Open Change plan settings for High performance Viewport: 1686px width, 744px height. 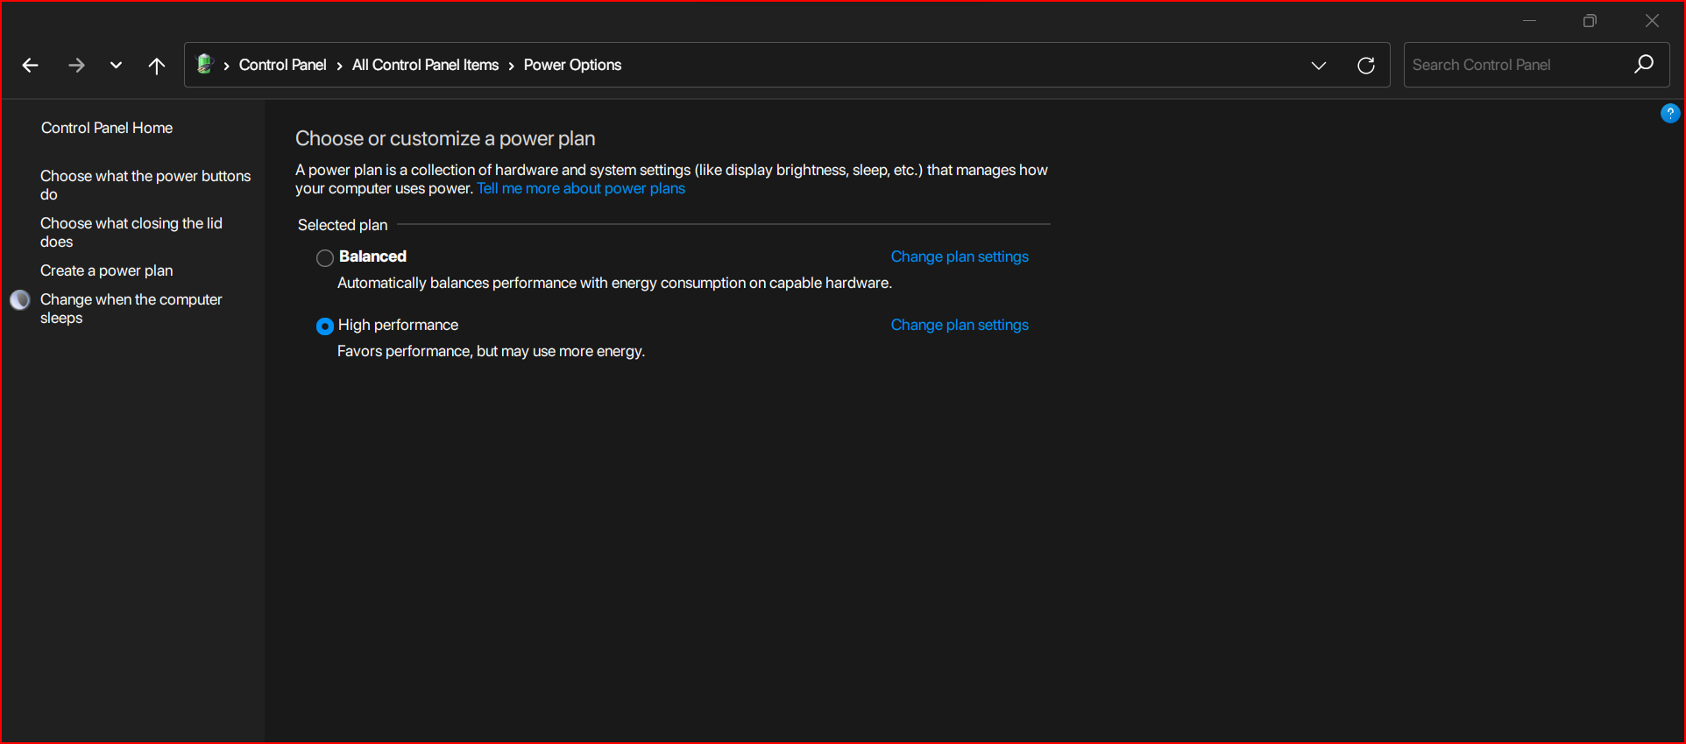pyautogui.click(x=960, y=325)
